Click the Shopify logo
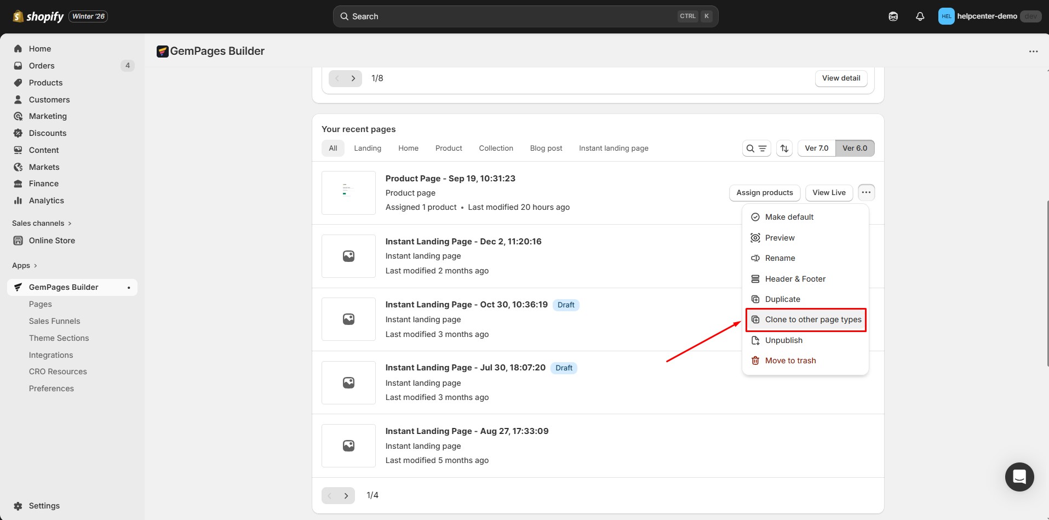1049x520 pixels. [x=38, y=16]
